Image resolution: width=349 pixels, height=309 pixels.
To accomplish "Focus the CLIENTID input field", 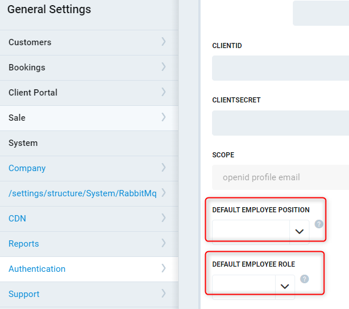I will click(280, 68).
